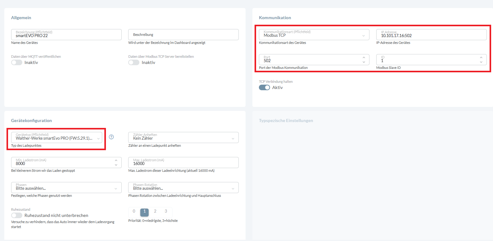This screenshot has width=493, height=241.
Task: Disable TCP Verbindung halten switch
Action: [x=264, y=87]
